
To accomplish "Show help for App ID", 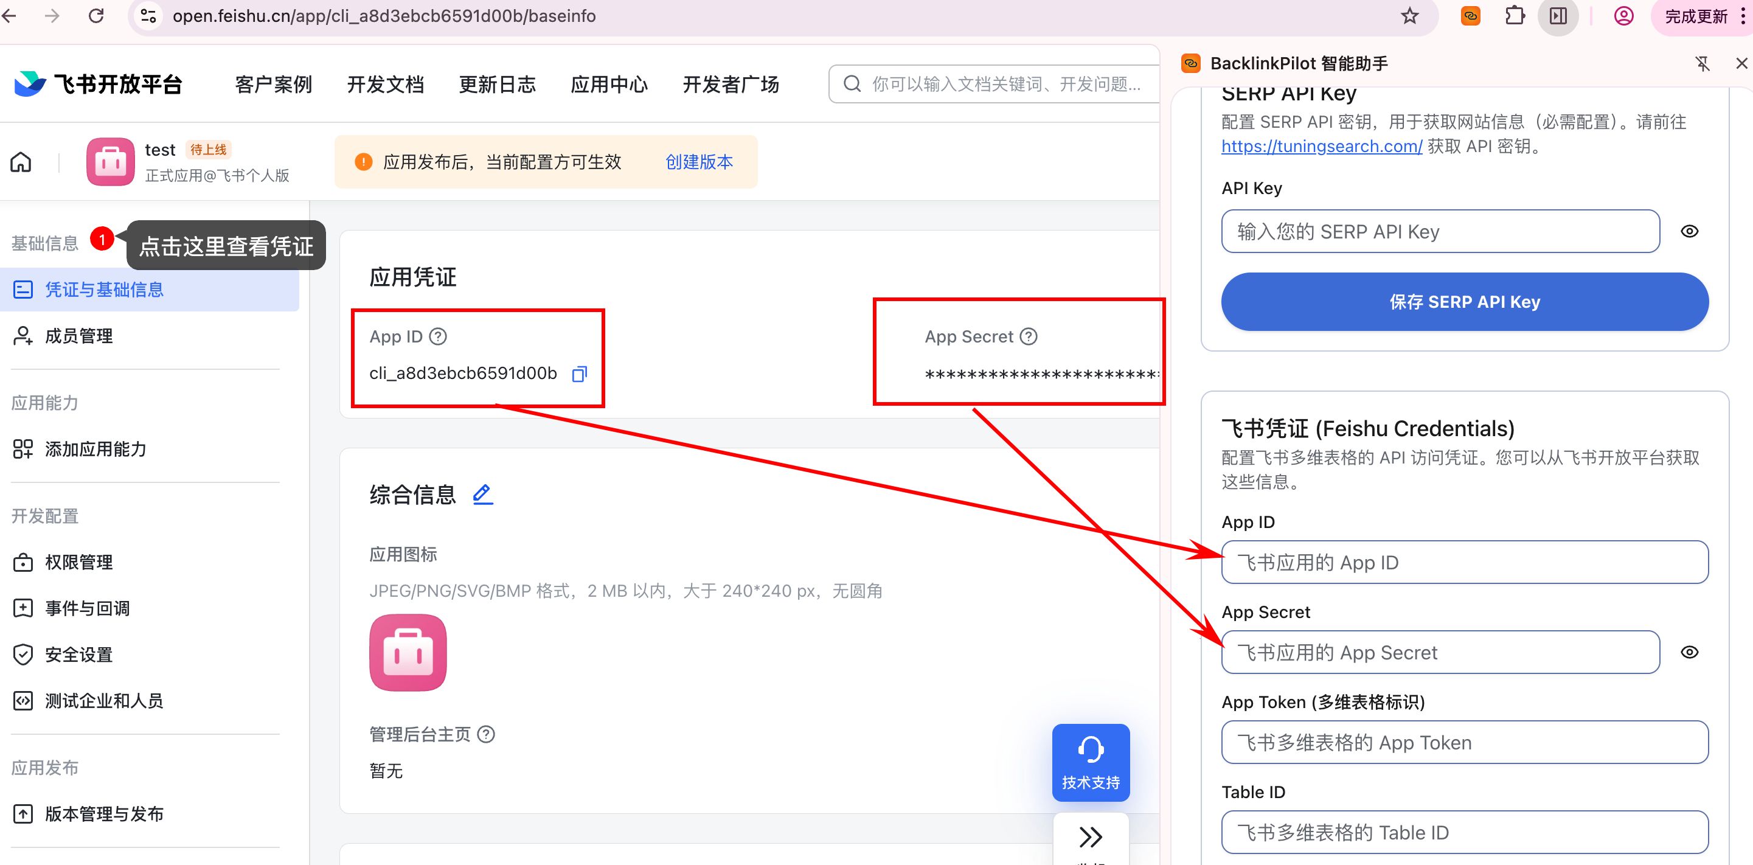I will (x=438, y=336).
